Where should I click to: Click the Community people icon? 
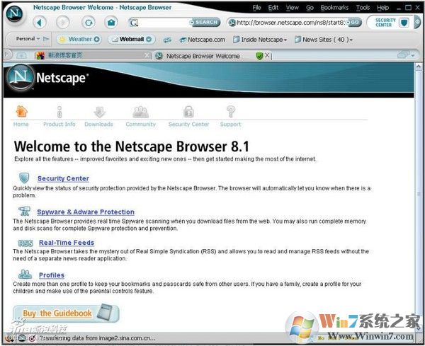[x=141, y=112]
